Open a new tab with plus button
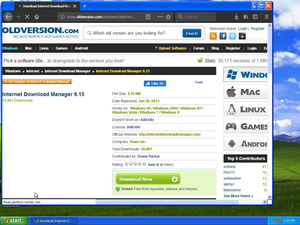Viewport: 300px width, 225px height. point(85,6)
